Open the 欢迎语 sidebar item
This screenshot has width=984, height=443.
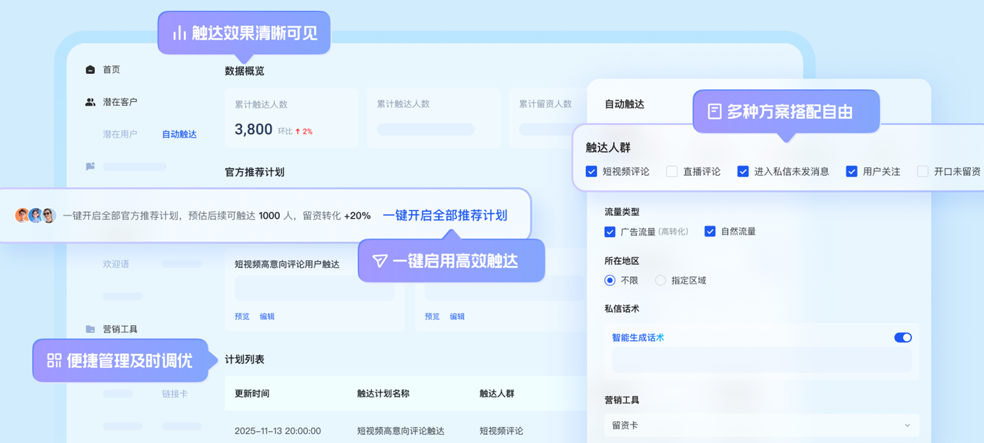[116, 264]
